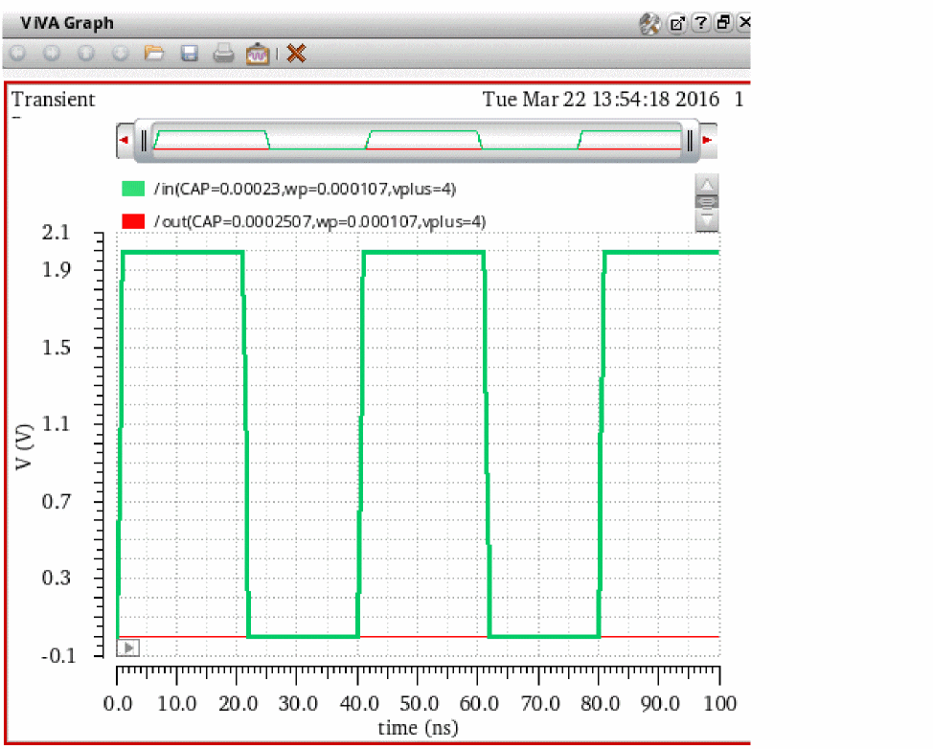Screen dimensions: 933x749
Task: Click the detach window icon in title bar
Action: (677, 24)
